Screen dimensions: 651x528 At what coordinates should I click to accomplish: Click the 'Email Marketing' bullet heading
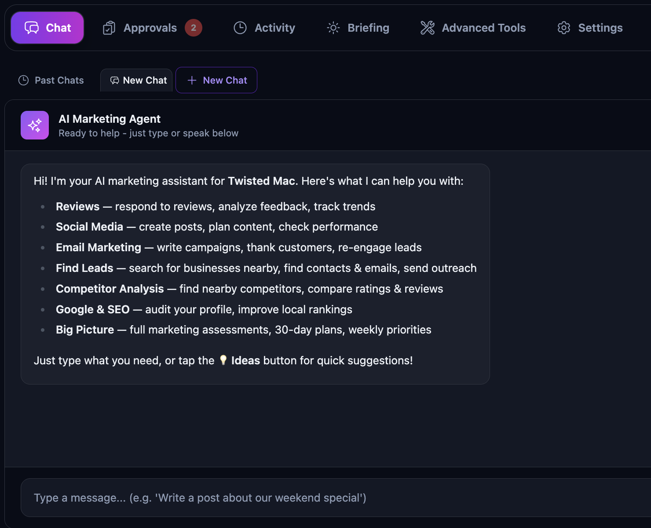99,247
